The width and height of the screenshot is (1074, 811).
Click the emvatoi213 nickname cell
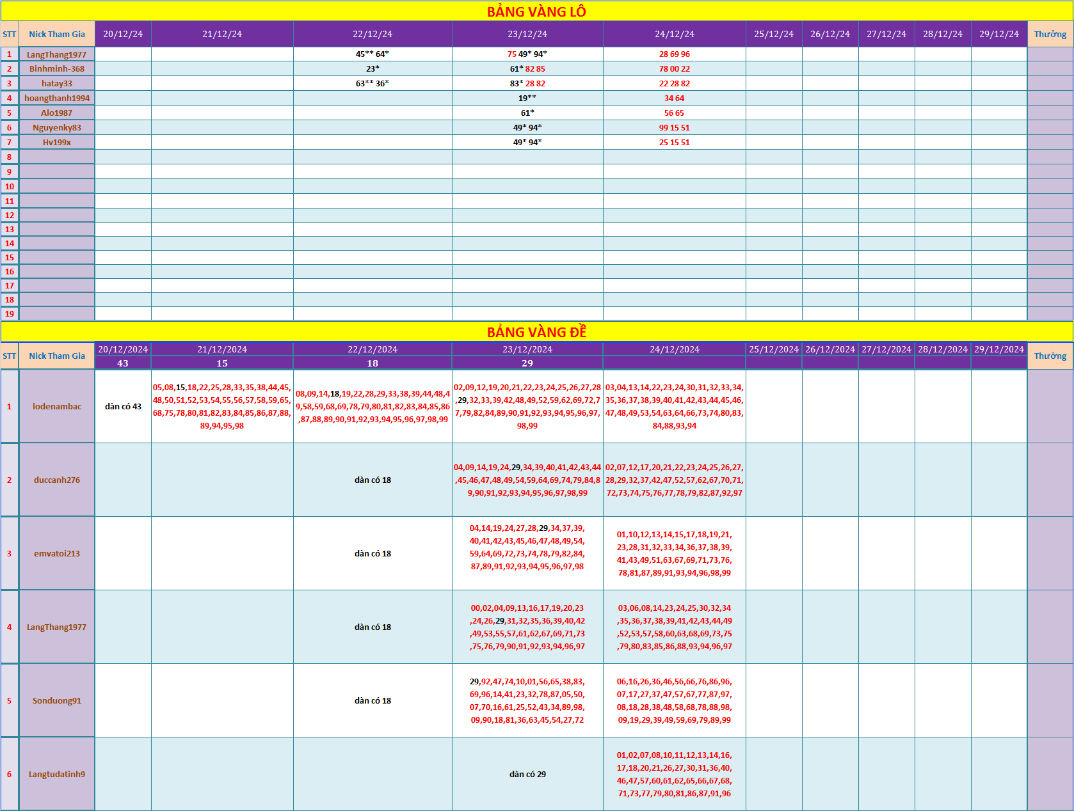[57, 553]
